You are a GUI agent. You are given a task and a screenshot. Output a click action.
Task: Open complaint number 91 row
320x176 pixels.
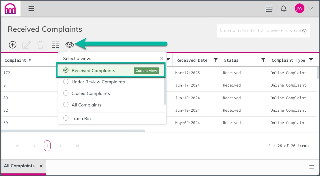(5, 85)
